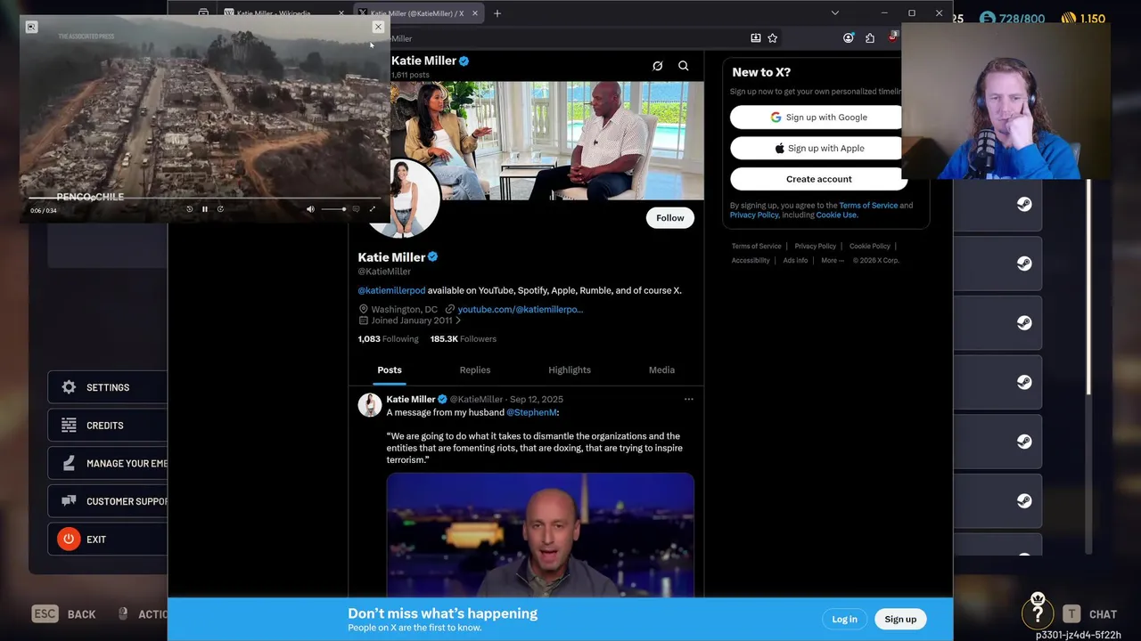Log in from the bottom blue banner
Screen dimensions: 1141x641
tap(844, 620)
